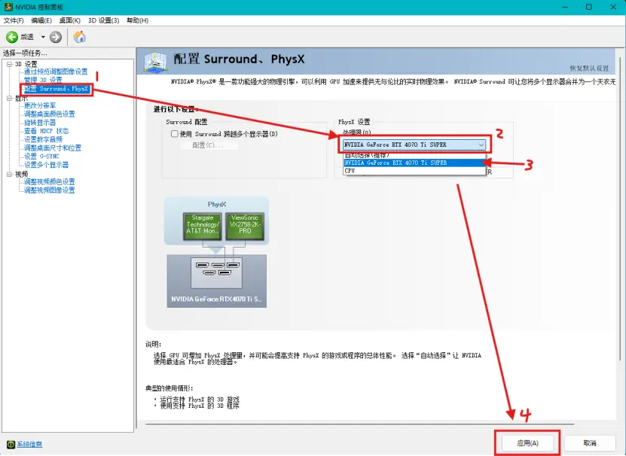Open the 文件(F) menu

[x=14, y=20]
